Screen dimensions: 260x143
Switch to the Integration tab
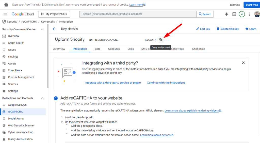(80, 49)
